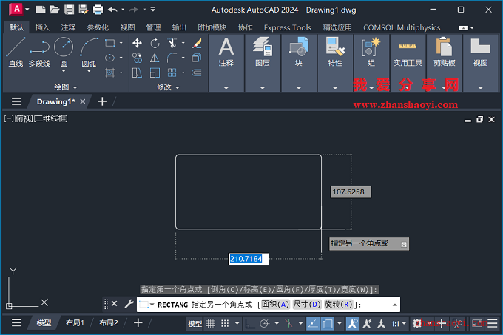Choose the Rectangle draw tool
The image size is (503, 335).
110,43
